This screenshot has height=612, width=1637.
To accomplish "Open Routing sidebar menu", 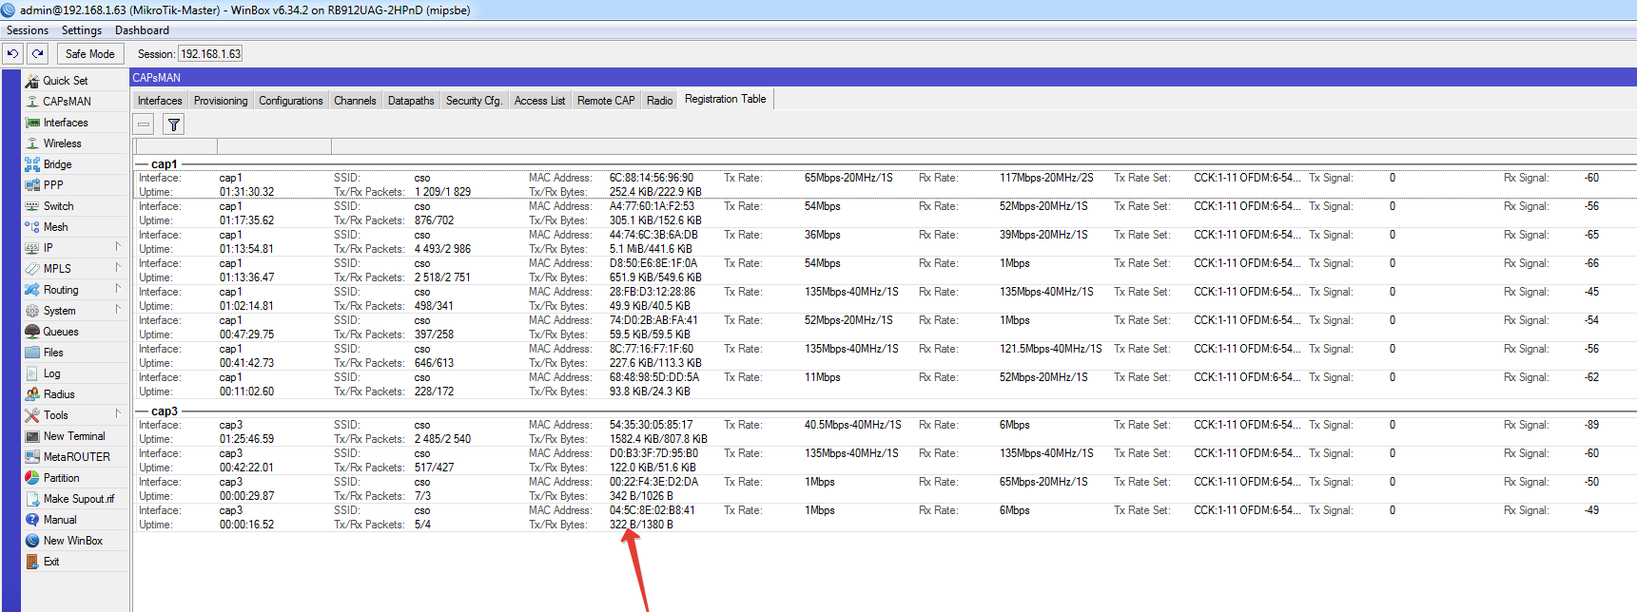I will coord(61,290).
